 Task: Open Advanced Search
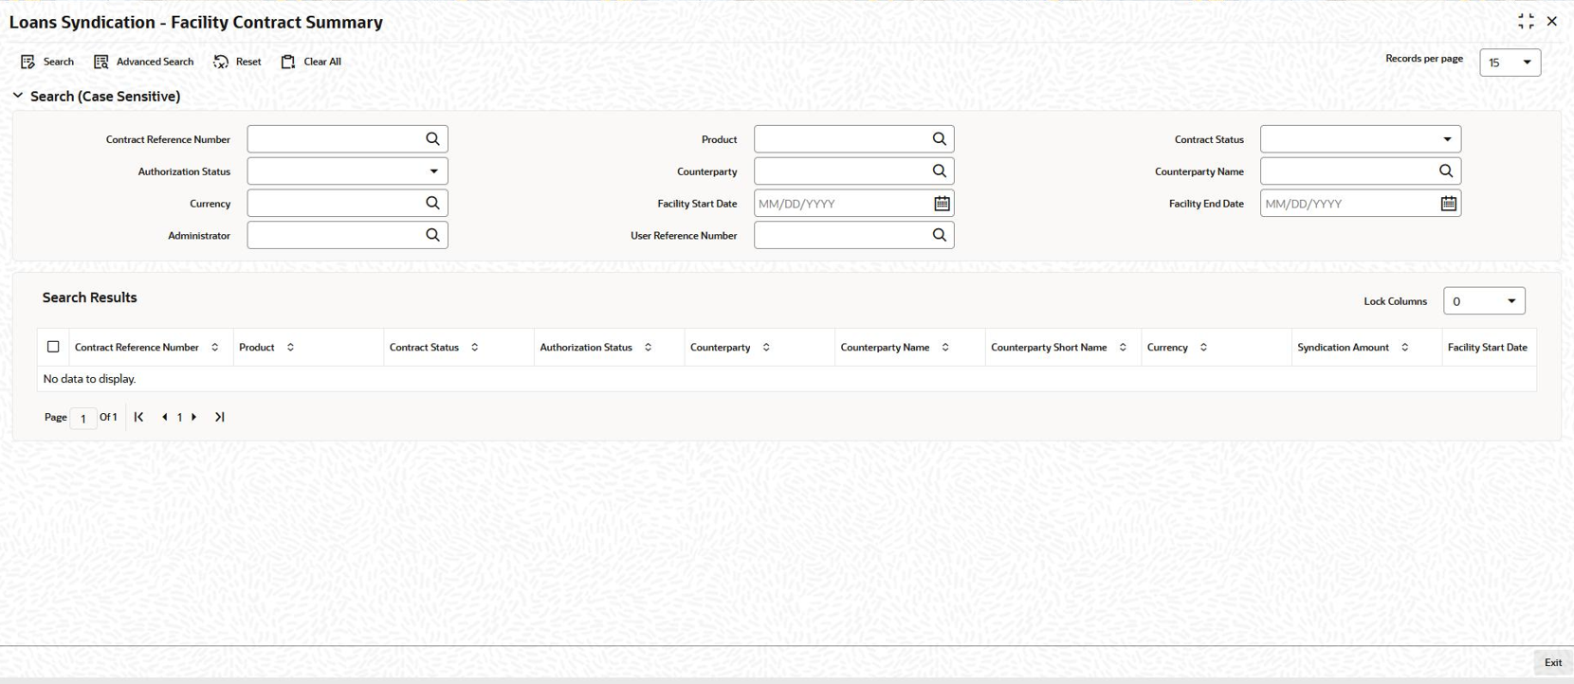pos(143,62)
